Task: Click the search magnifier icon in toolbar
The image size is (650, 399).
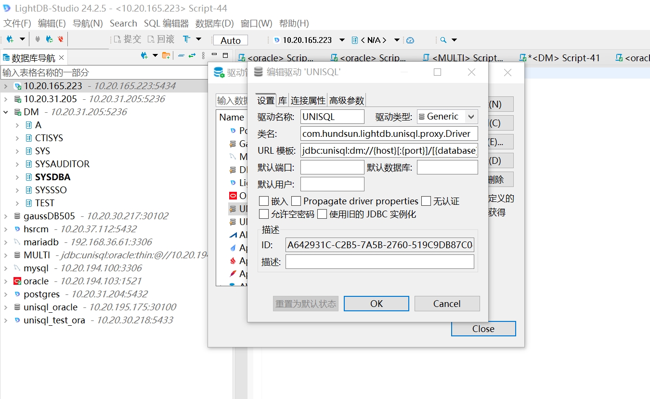Action: point(443,40)
